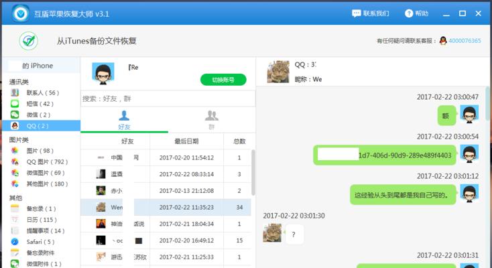
Task: Open 帮助 help question-mark icon
Action: pos(408,13)
